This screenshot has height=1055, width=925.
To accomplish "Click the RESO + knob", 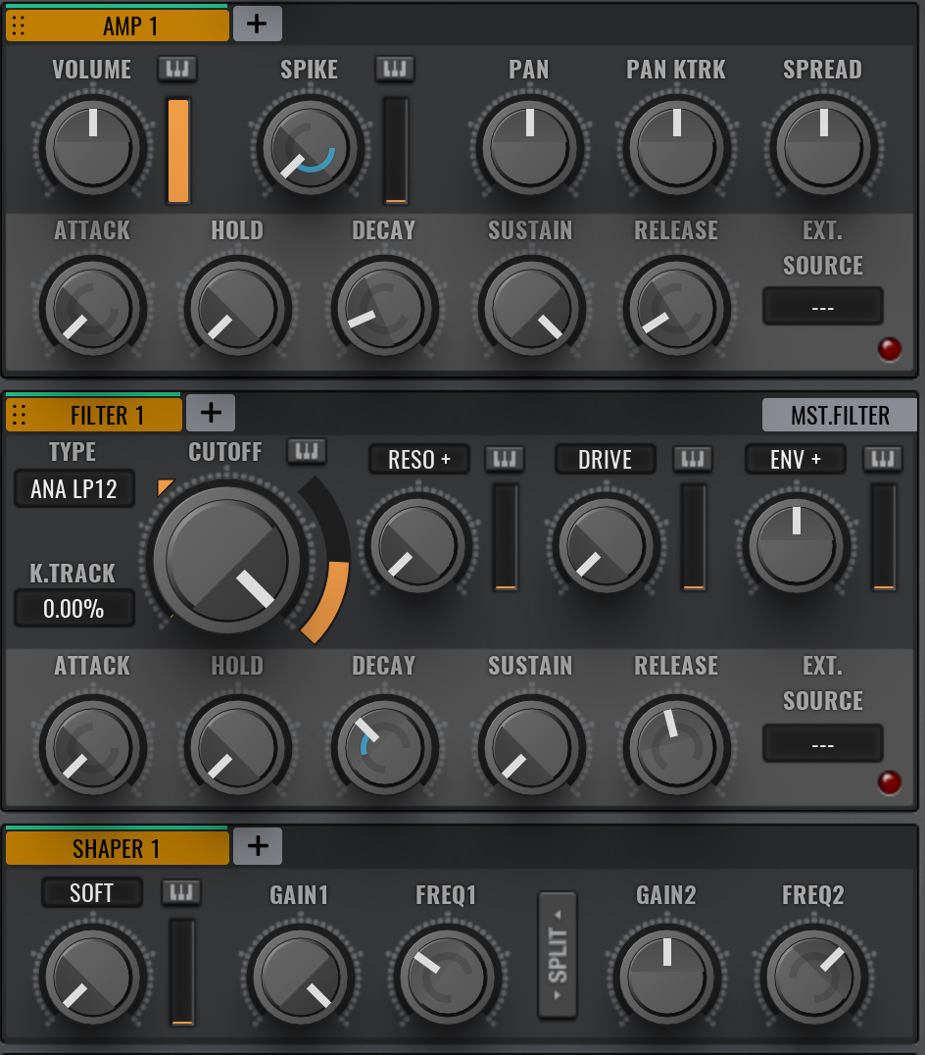I will point(417,544).
